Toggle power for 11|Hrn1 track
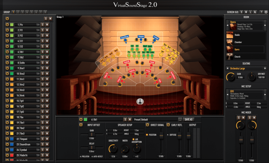269x163 pixels. click(x=7, y=79)
